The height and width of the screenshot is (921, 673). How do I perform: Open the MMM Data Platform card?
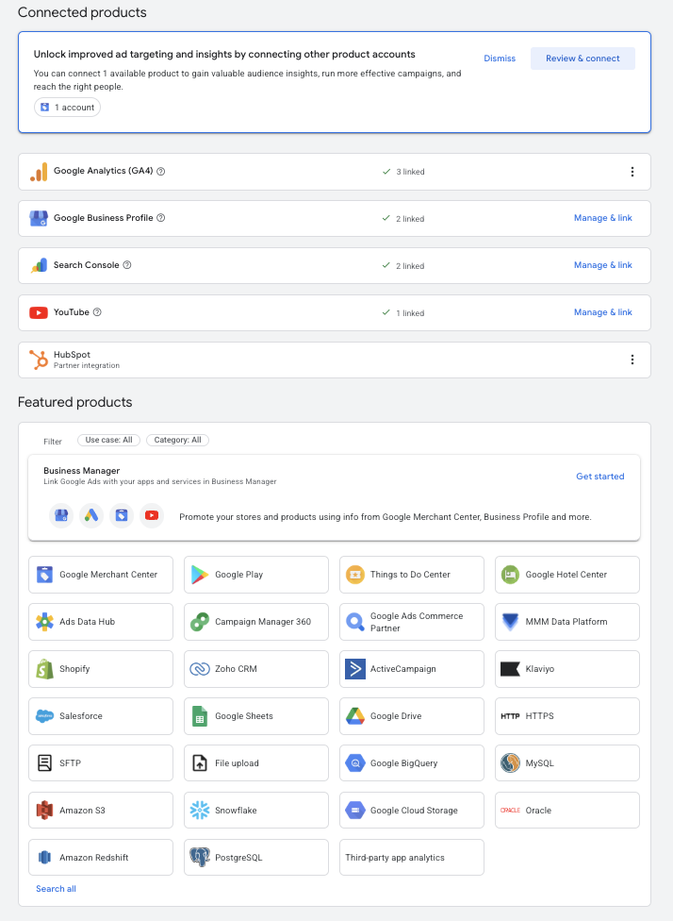[x=567, y=622]
